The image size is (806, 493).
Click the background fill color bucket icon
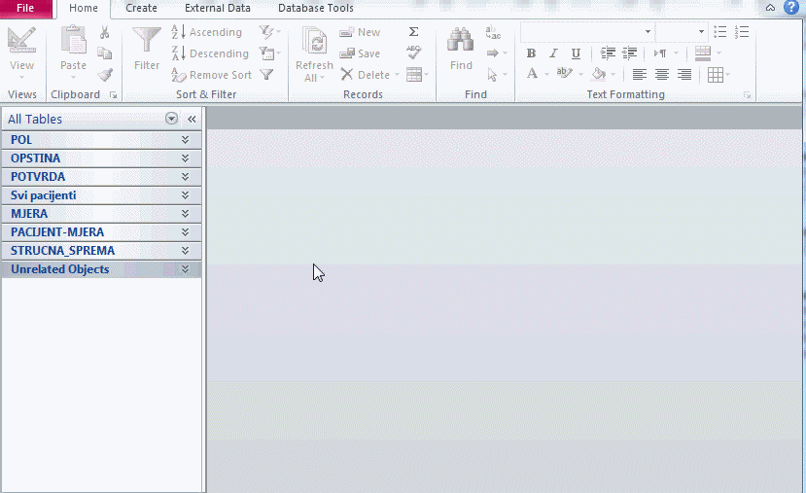click(599, 75)
